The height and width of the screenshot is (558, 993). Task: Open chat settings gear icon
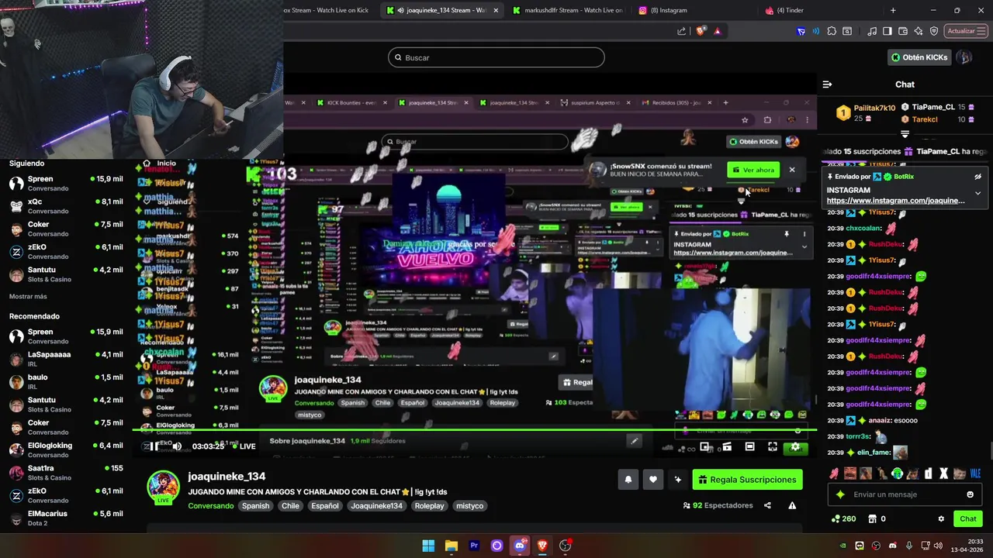click(x=941, y=518)
